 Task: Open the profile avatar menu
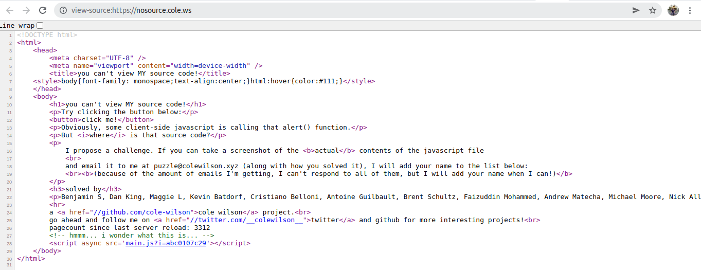[x=673, y=10]
